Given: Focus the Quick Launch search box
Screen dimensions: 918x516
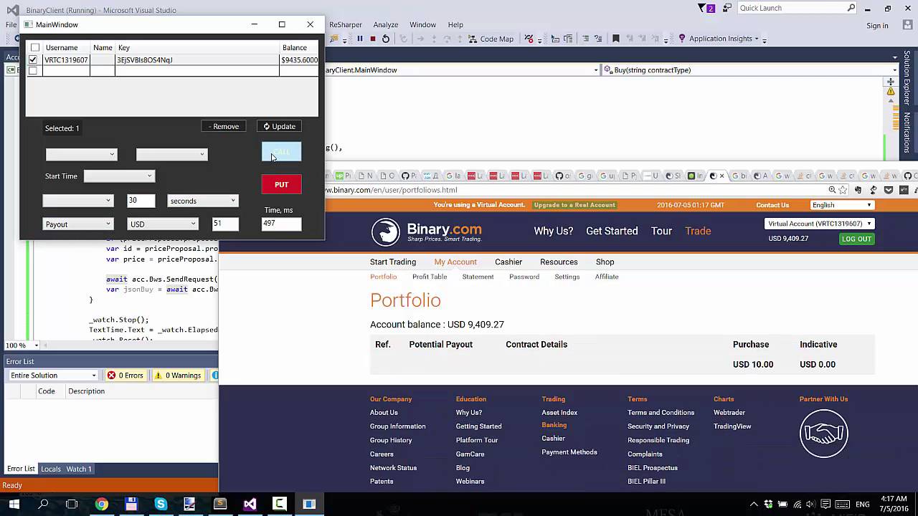Looking at the screenshot, I should click(796, 8).
